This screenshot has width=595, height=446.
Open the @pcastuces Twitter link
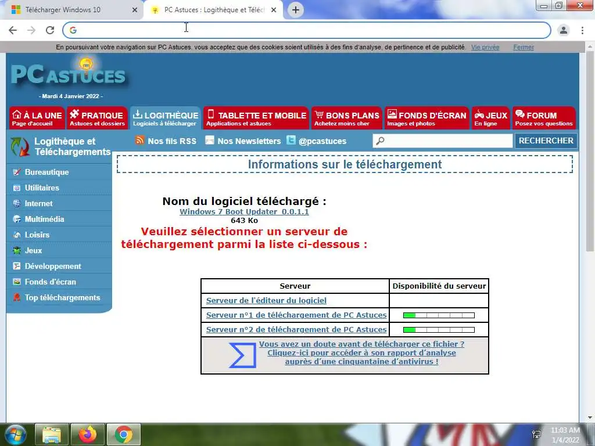pyautogui.click(x=322, y=141)
